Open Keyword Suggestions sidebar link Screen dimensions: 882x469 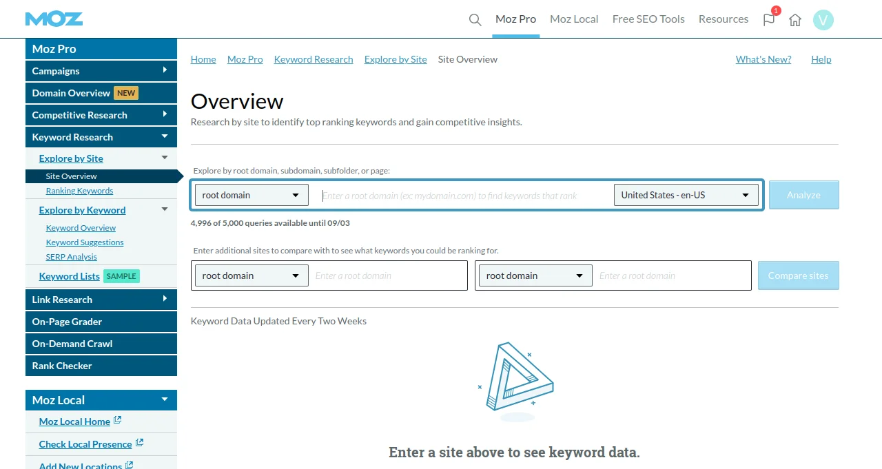pyautogui.click(x=85, y=242)
